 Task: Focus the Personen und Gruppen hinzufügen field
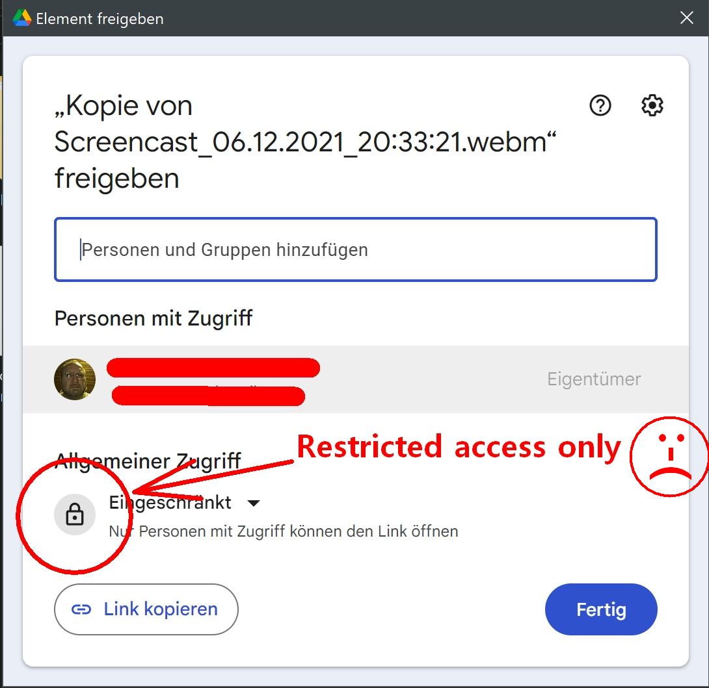click(355, 249)
